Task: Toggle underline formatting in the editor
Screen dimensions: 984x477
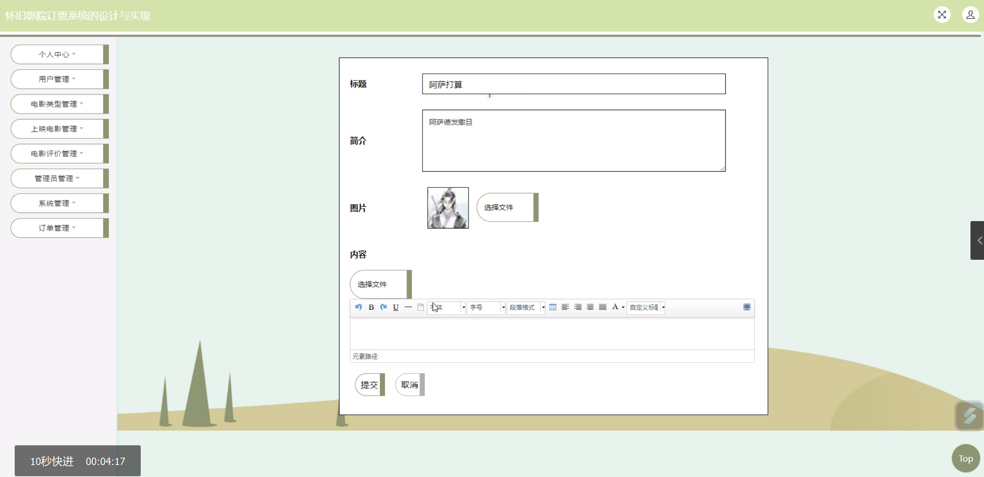Action: [396, 307]
